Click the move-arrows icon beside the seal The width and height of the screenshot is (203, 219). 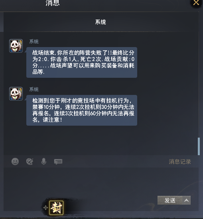click(45, 208)
